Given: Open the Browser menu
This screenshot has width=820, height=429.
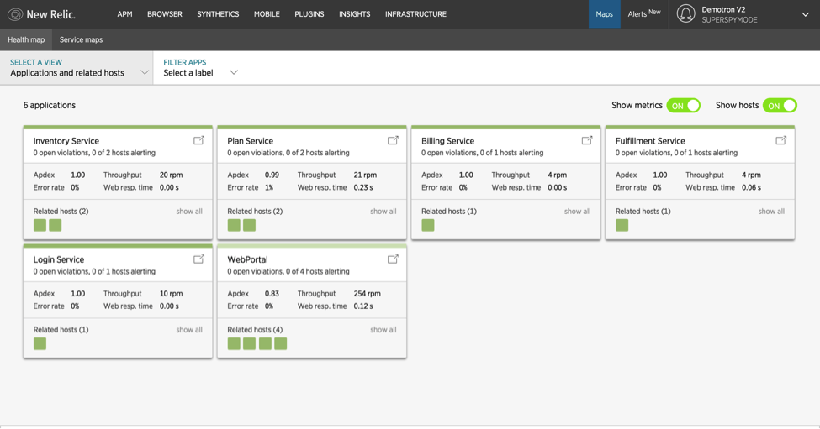Looking at the screenshot, I should tap(165, 14).
